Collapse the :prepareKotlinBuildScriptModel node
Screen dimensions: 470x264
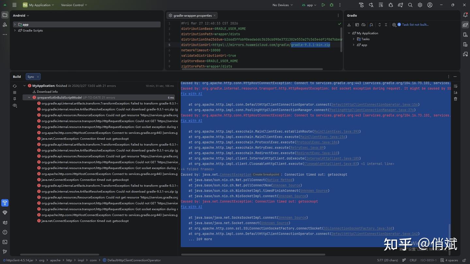(x=29, y=97)
